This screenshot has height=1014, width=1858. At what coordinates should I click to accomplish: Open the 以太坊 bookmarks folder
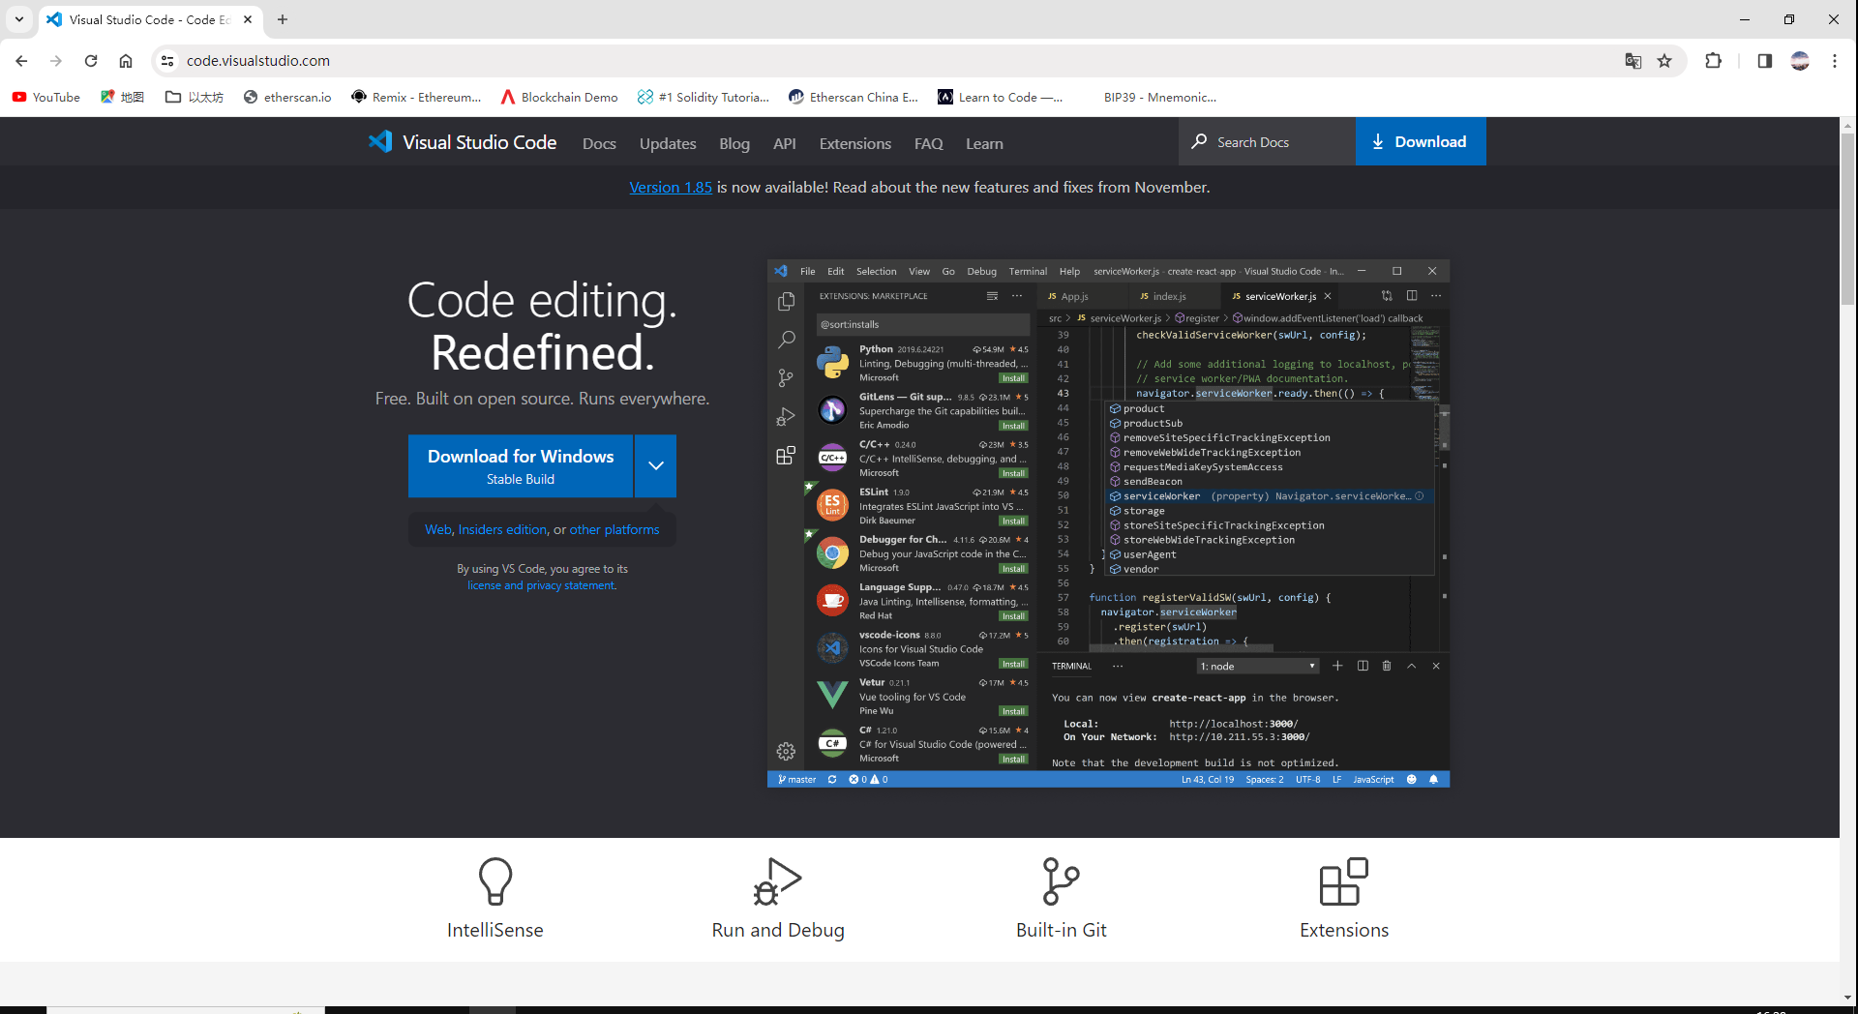pos(195,97)
